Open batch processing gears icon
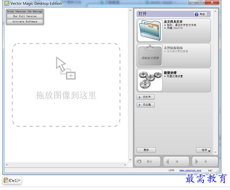The width and height of the screenshot is (230, 190). [150, 80]
